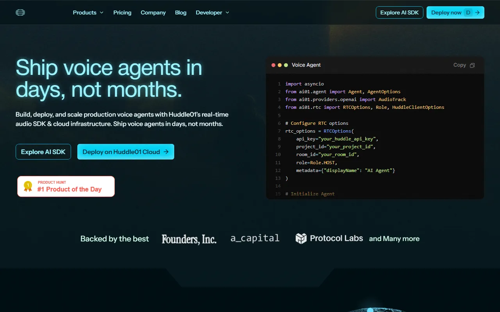
Task: Click the 'Protocol Labs' wordmark text
Action: (x=336, y=238)
